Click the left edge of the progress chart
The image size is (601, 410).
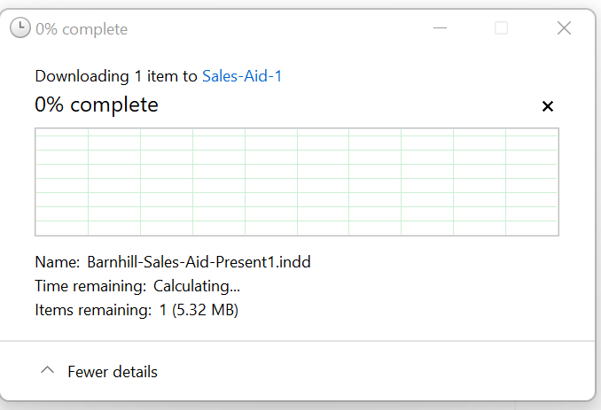click(x=37, y=182)
